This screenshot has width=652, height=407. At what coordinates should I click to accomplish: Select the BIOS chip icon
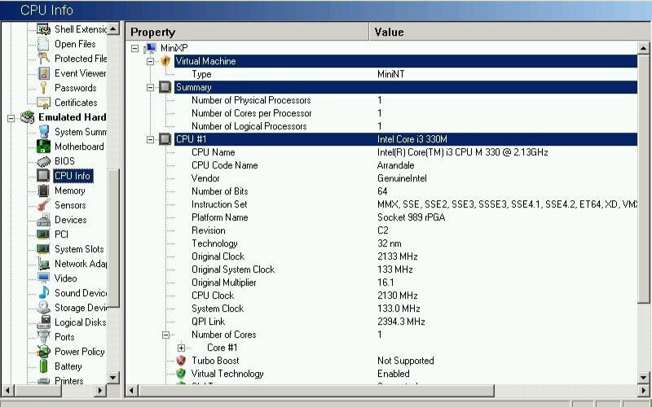tap(43, 161)
